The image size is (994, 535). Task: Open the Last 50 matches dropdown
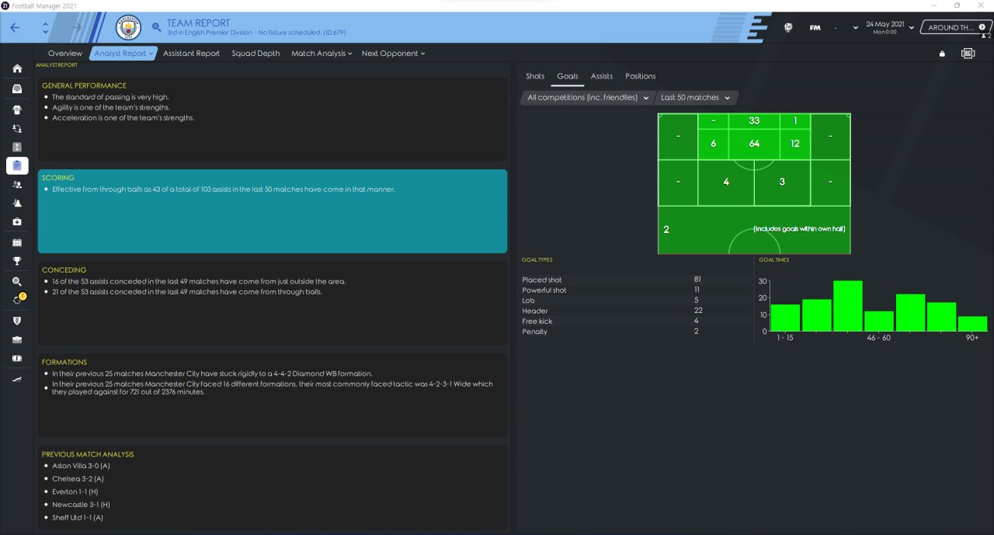tap(696, 98)
